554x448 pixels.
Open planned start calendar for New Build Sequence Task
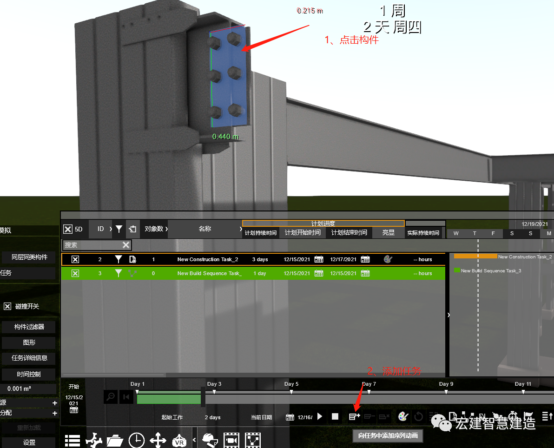click(x=319, y=273)
